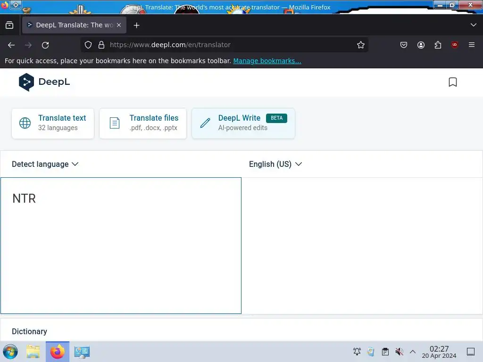Open the extensions puzzle icon

(x=438, y=45)
